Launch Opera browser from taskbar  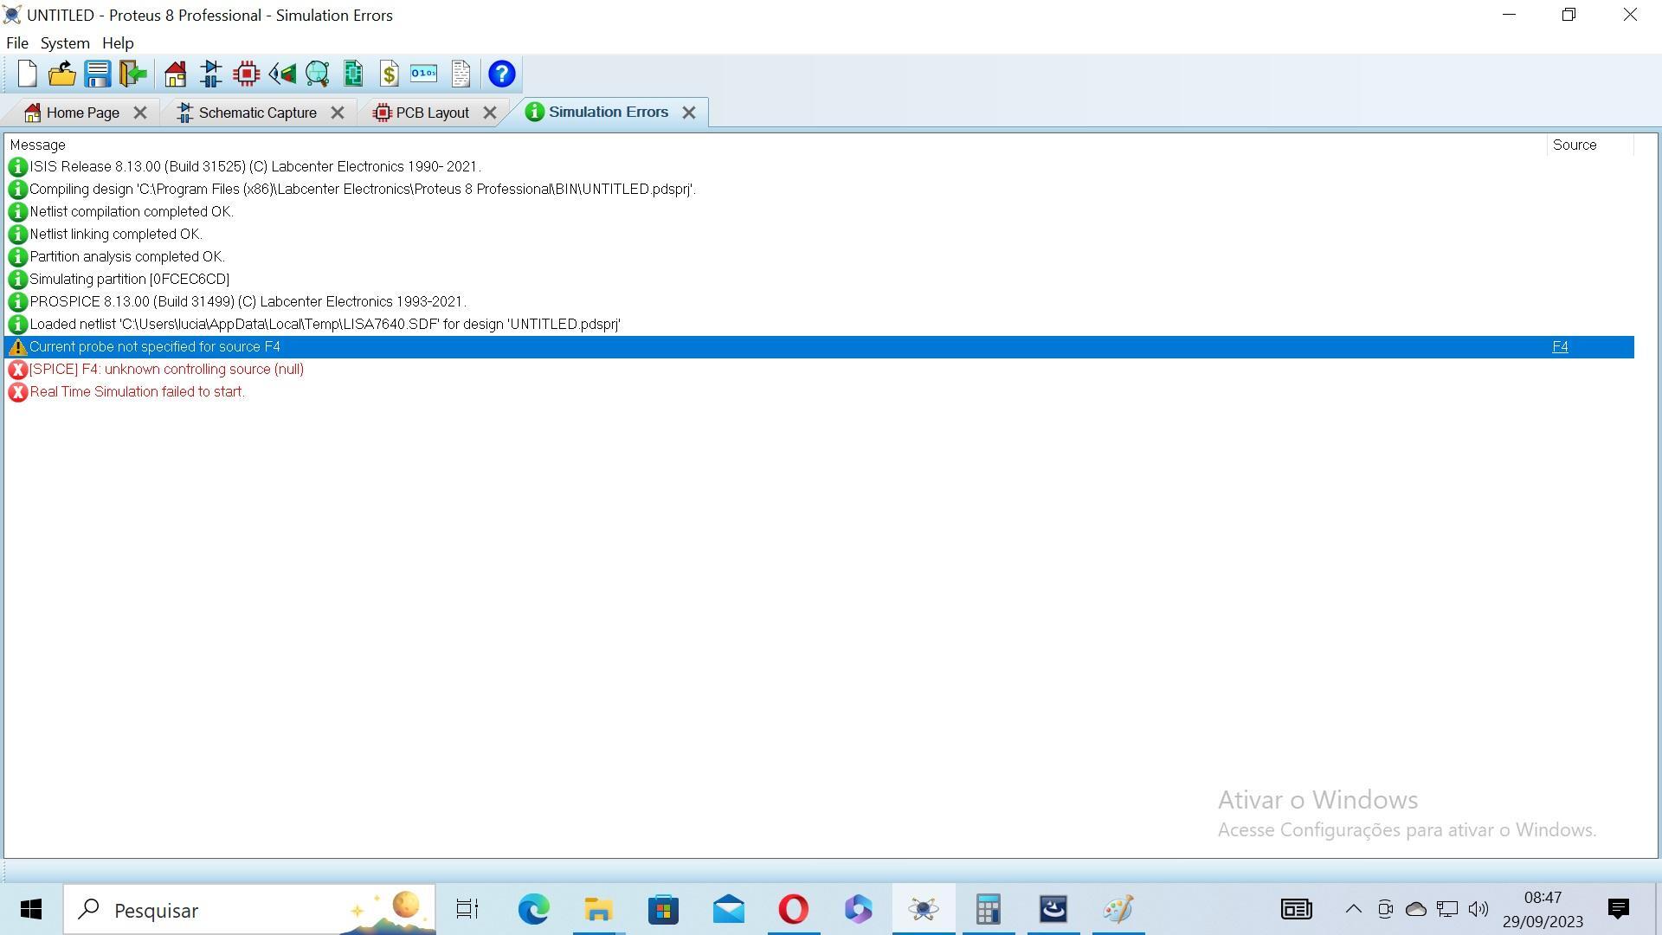[794, 909]
